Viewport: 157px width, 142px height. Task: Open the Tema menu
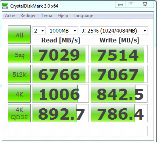click(x=47, y=16)
